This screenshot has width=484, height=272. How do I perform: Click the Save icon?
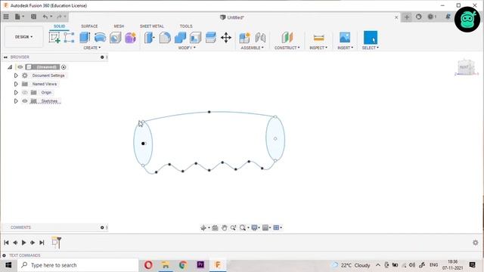33,17
